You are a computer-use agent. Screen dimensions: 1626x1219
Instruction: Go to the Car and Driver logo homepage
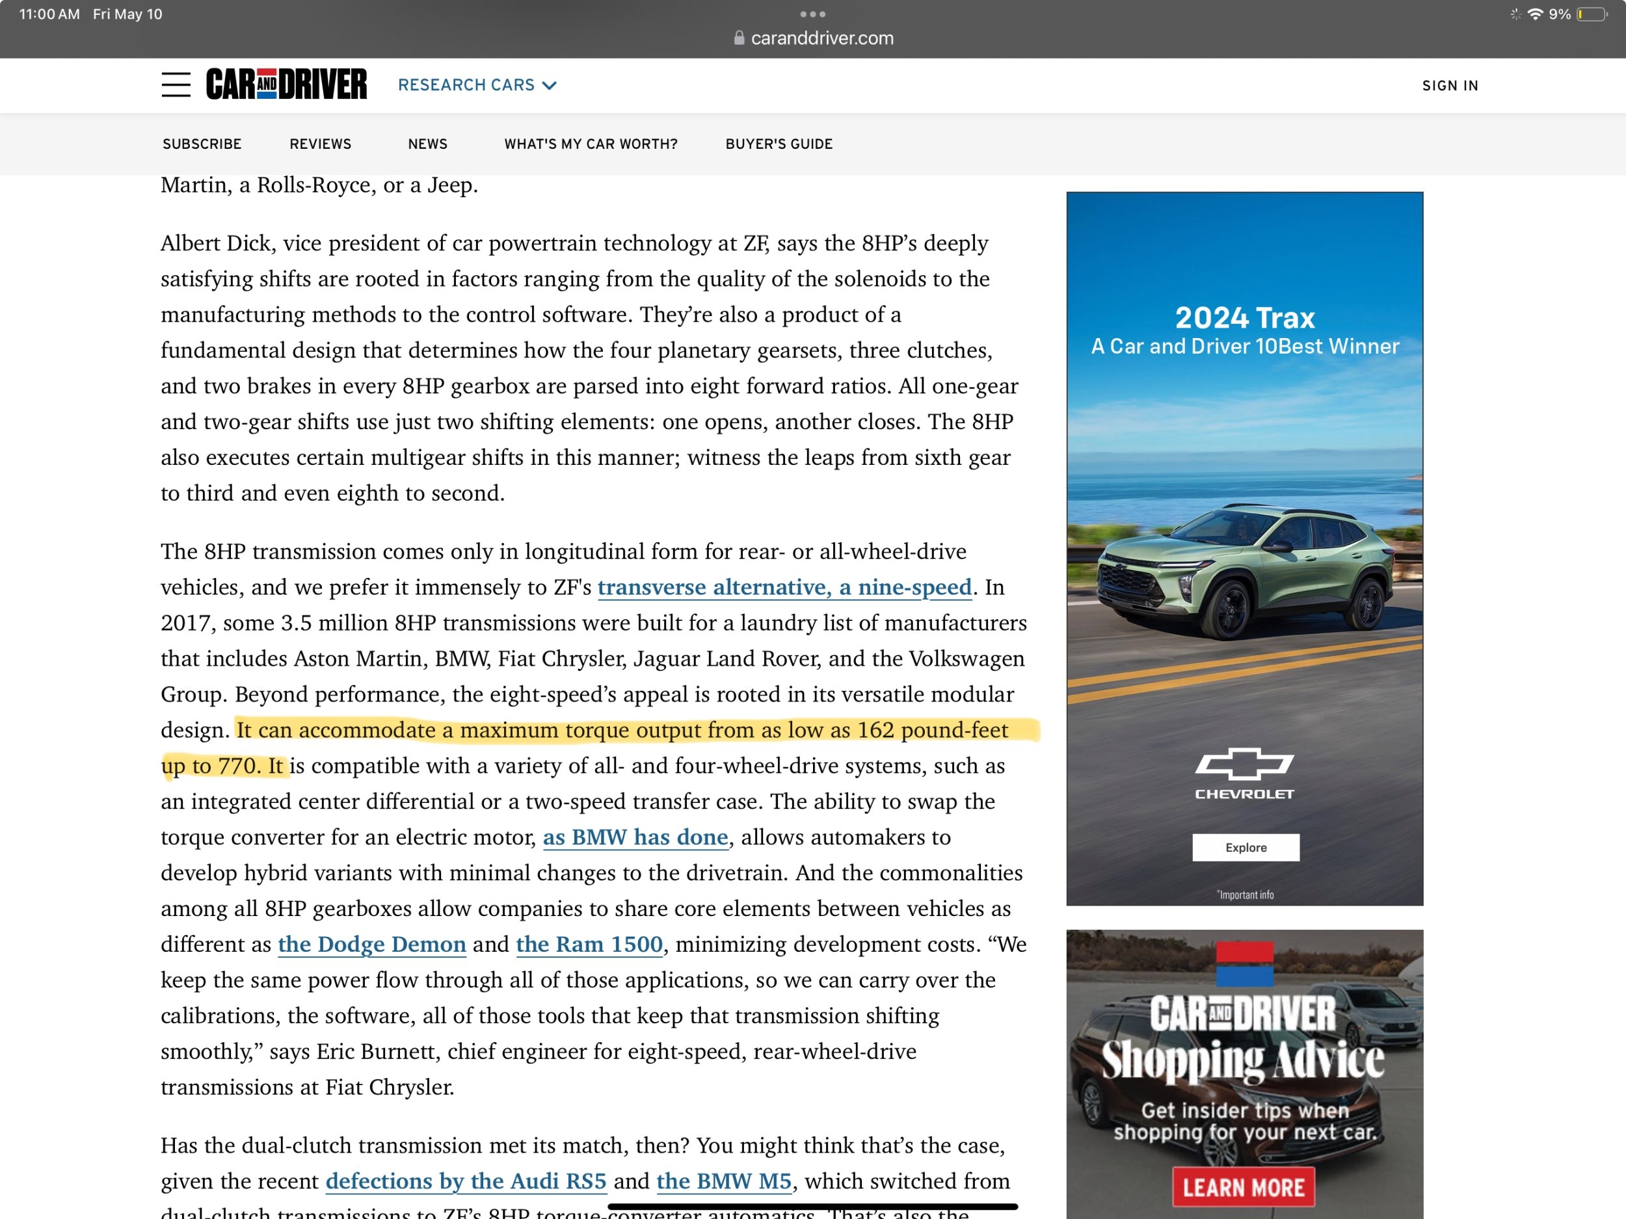coord(286,84)
